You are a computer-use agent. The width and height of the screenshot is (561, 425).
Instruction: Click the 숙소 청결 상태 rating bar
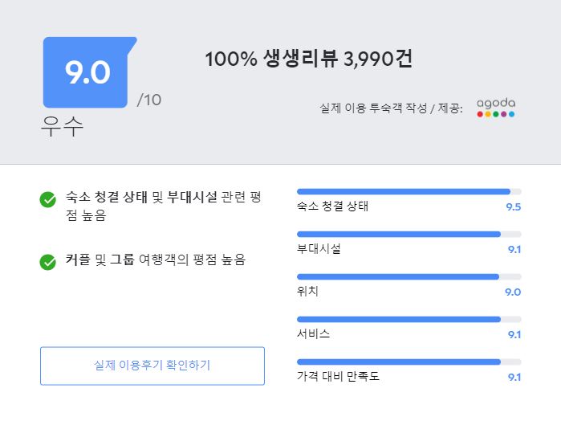tap(409, 191)
